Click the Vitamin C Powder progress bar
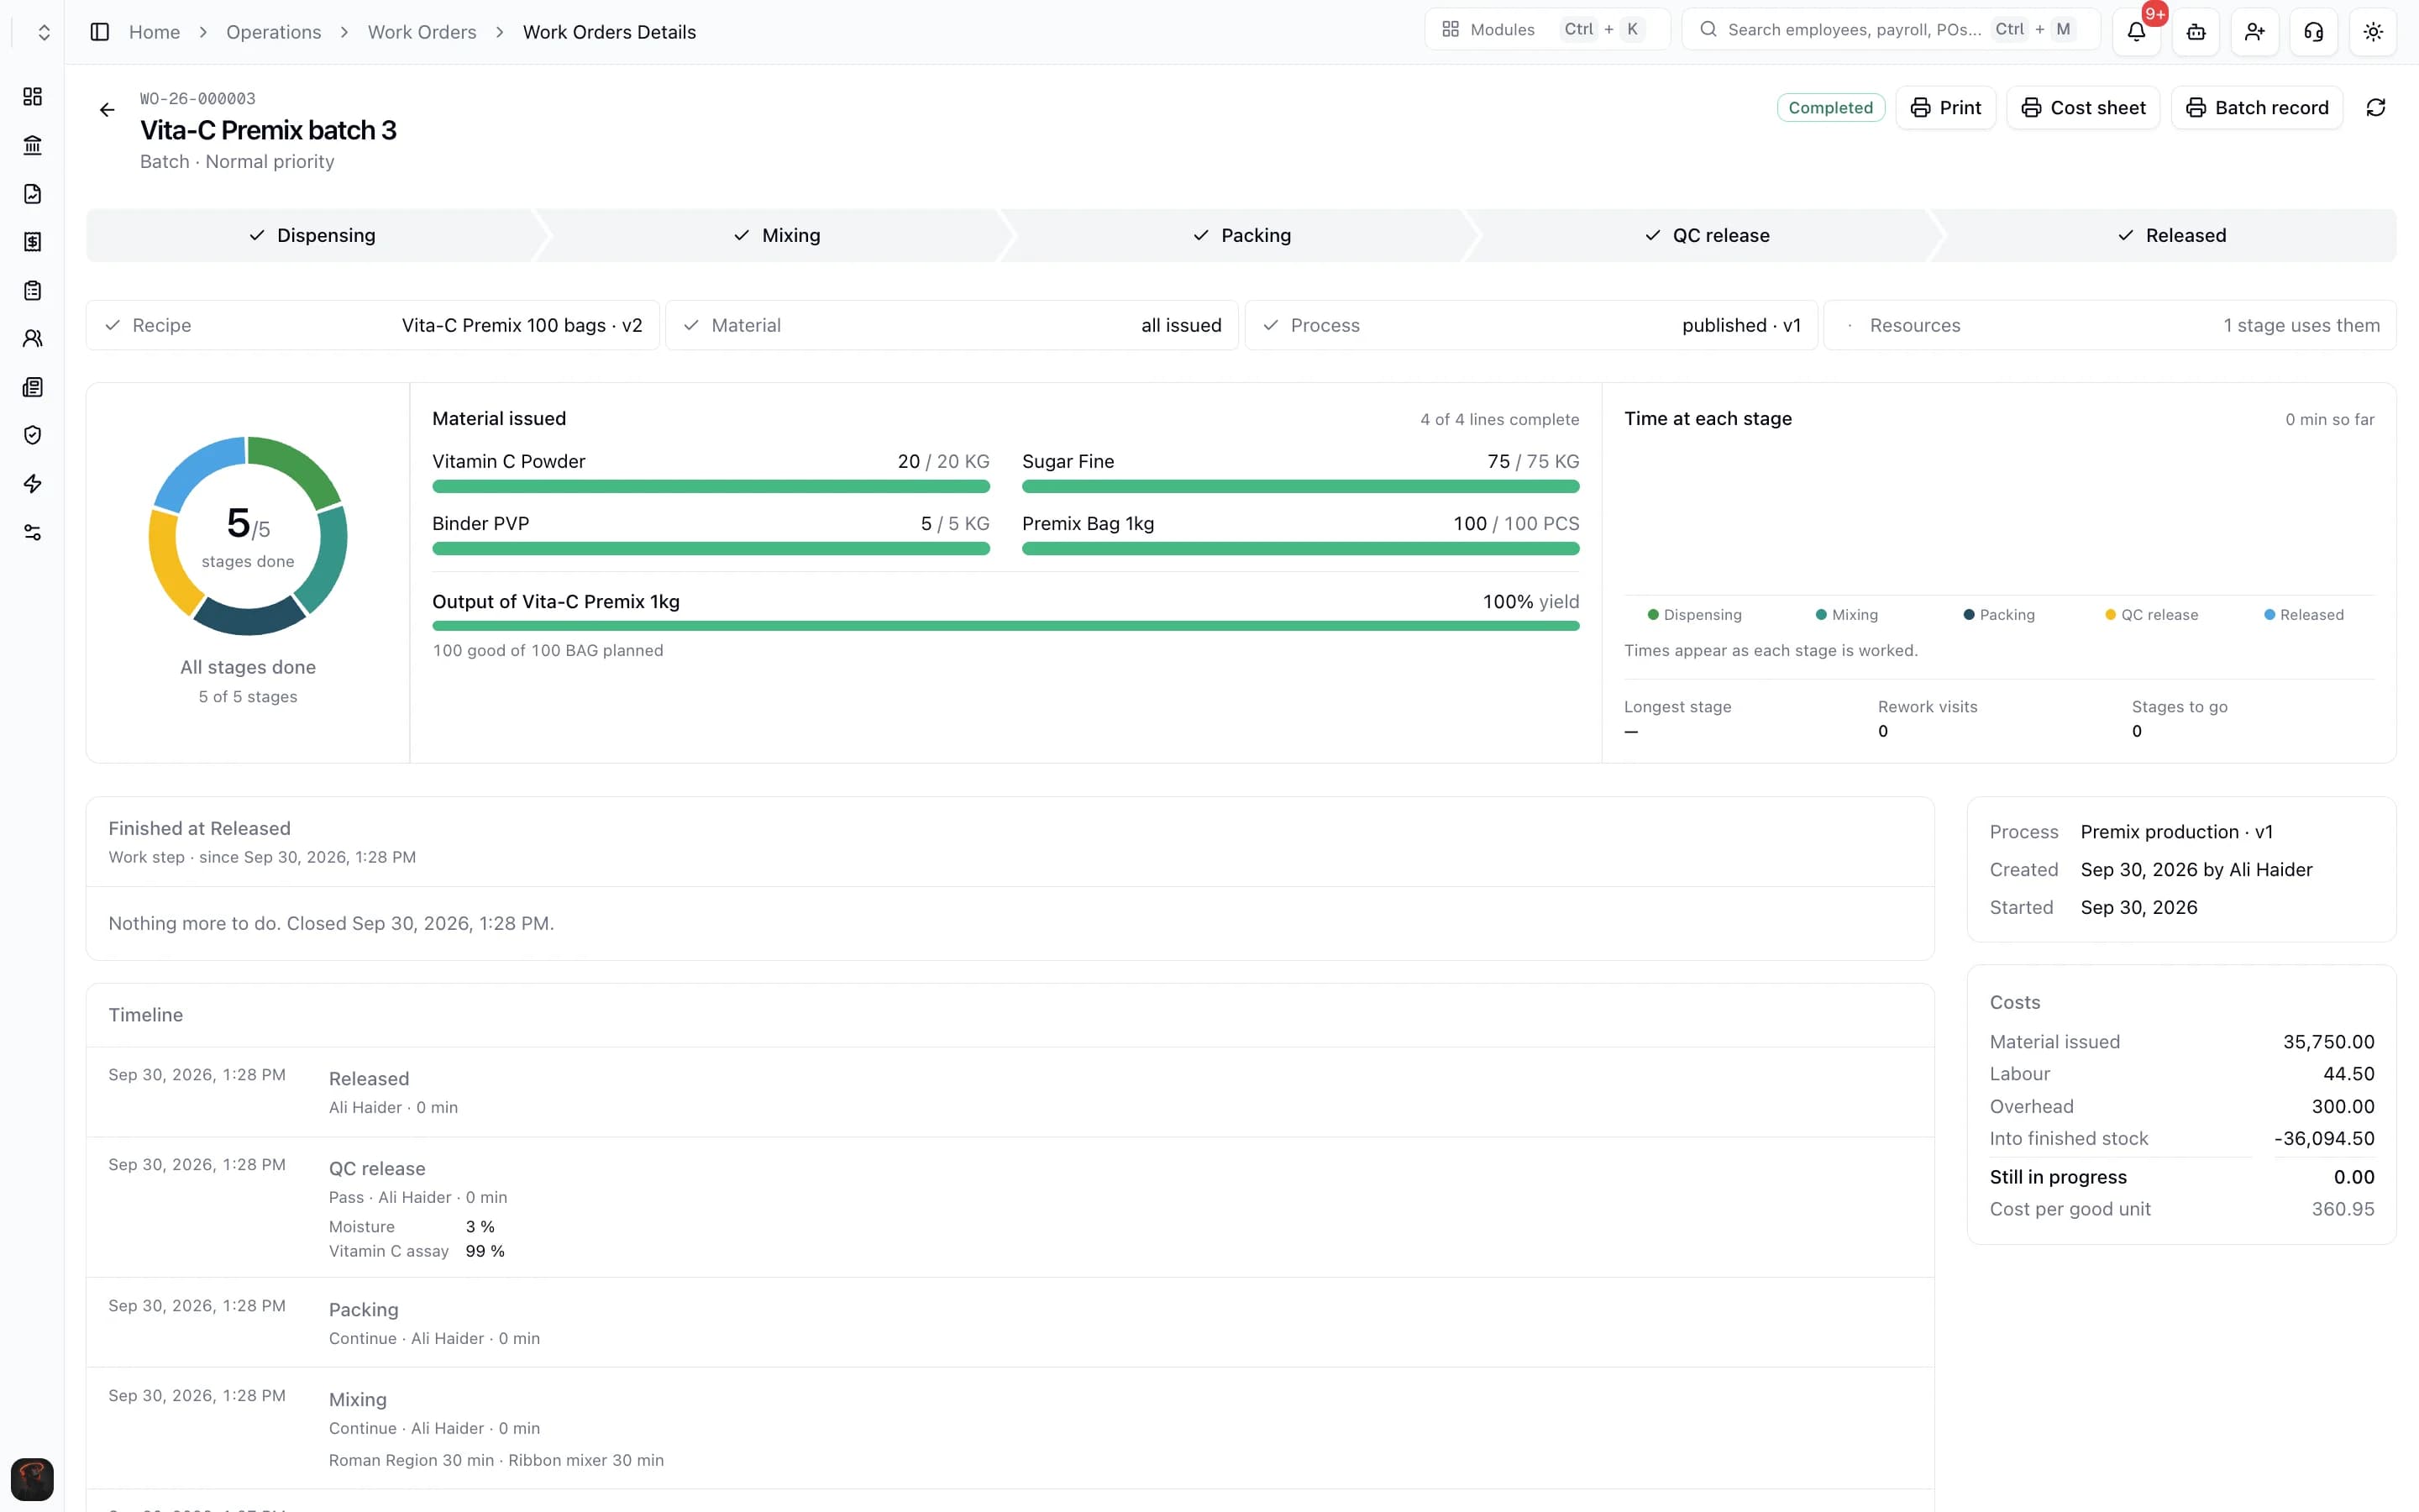Image resolution: width=2419 pixels, height=1512 pixels. (711, 487)
